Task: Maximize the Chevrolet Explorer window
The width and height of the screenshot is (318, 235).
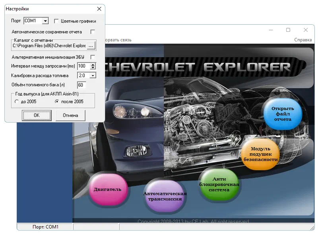Action: pos(288,30)
